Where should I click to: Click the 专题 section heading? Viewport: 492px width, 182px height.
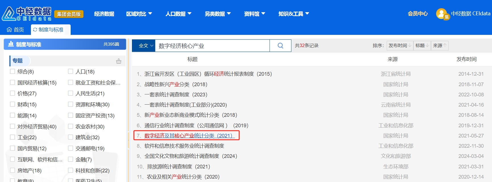point(17,61)
